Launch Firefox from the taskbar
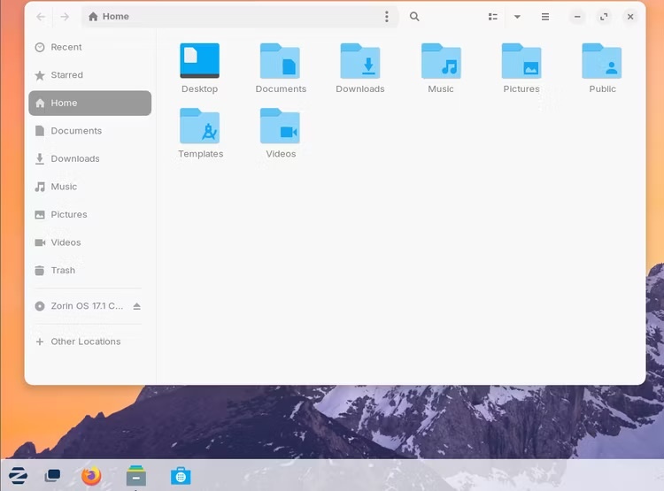 [91, 476]
